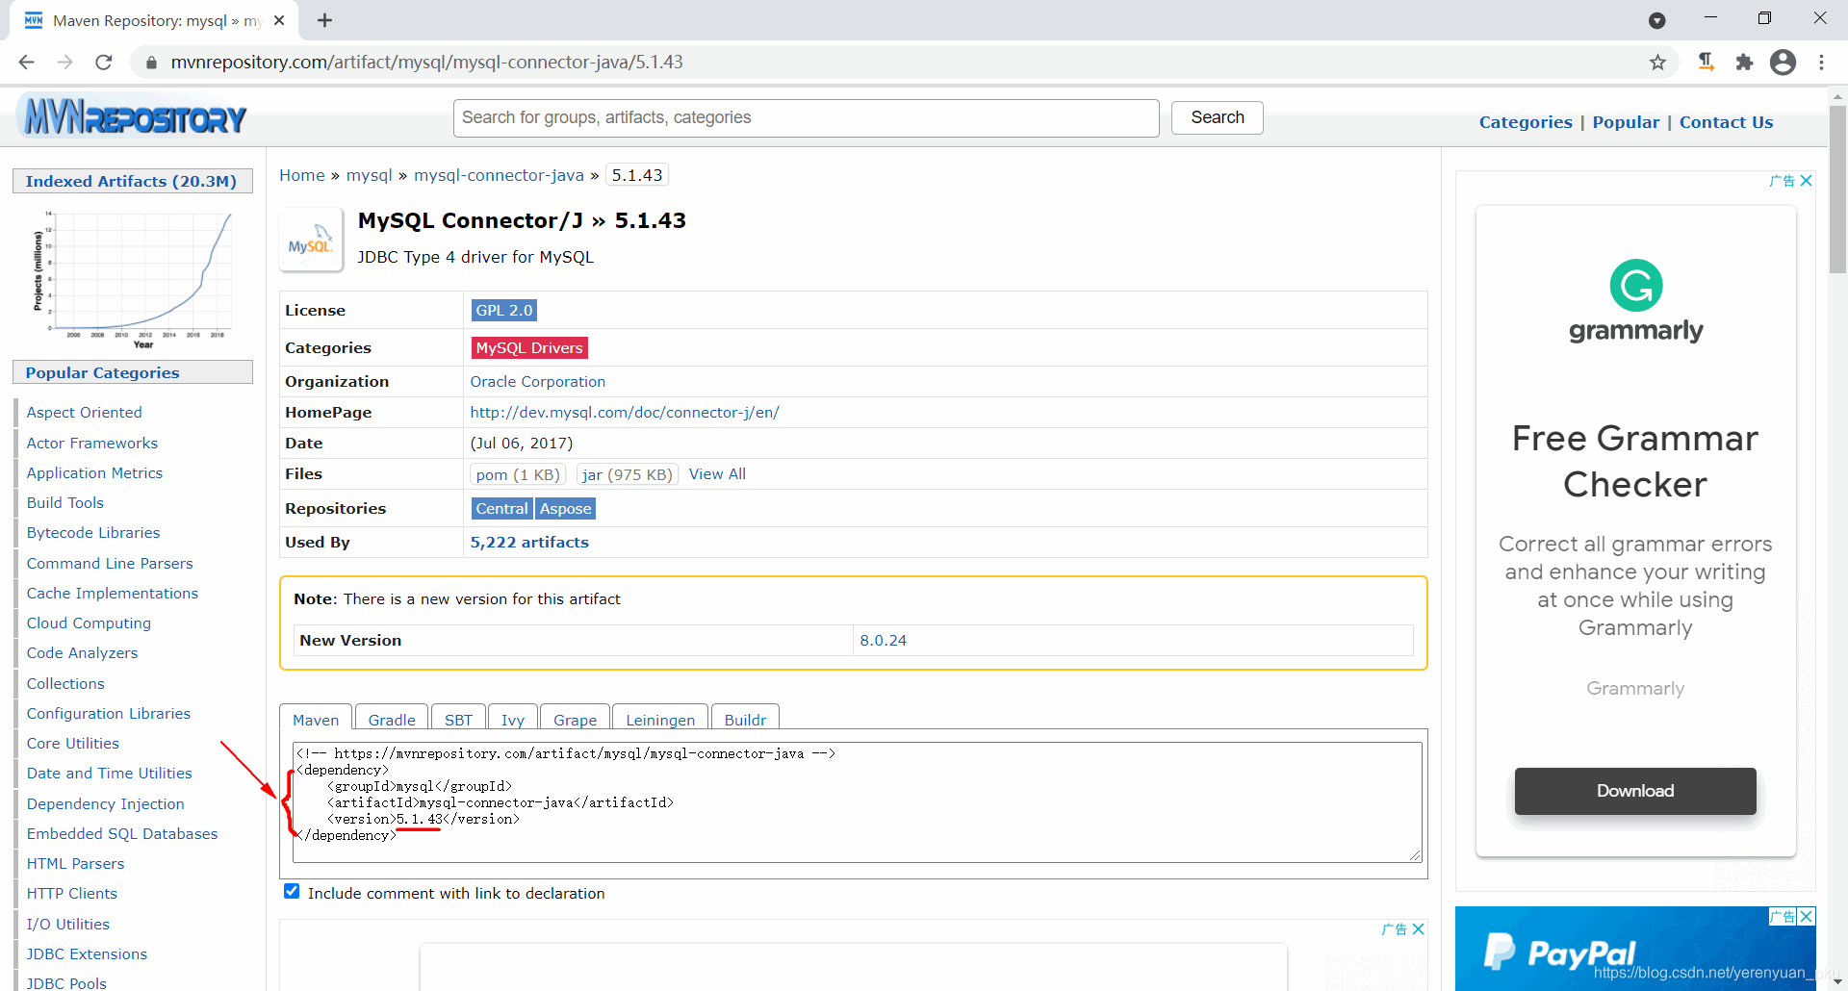Image resolution: width=1848 pixels, height=991 pixels.
Task: Focus the artifact search input field
Action: point(806,117)
